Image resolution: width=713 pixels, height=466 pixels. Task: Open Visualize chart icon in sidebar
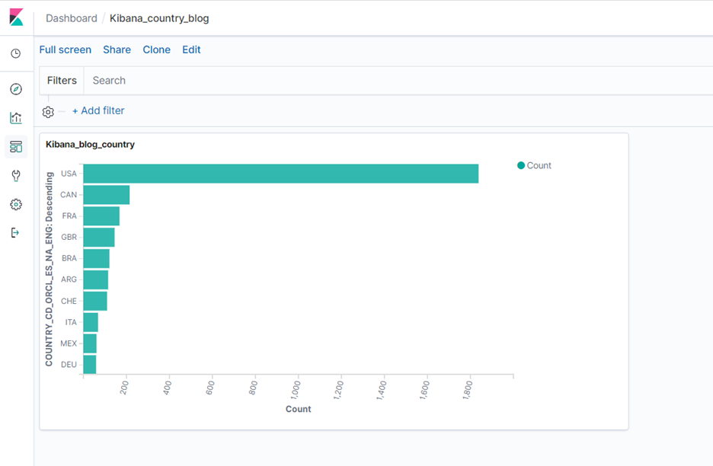click(x=16, y=118)
